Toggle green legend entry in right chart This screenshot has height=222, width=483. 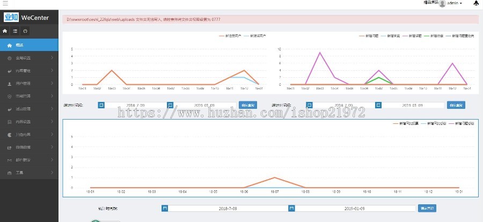[434, 36]
